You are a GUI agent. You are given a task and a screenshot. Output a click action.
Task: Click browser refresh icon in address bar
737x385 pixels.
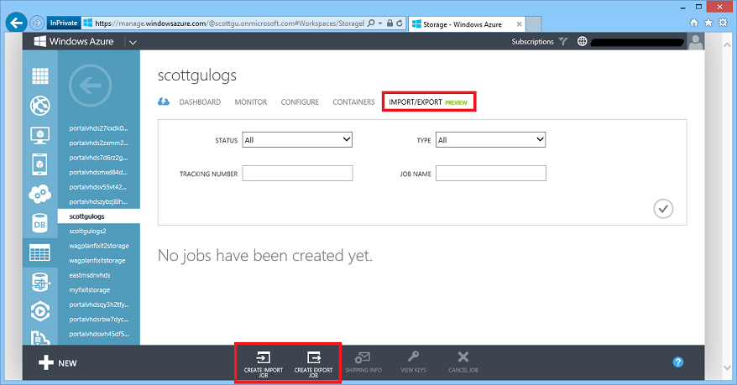click(x=400, y=23)
